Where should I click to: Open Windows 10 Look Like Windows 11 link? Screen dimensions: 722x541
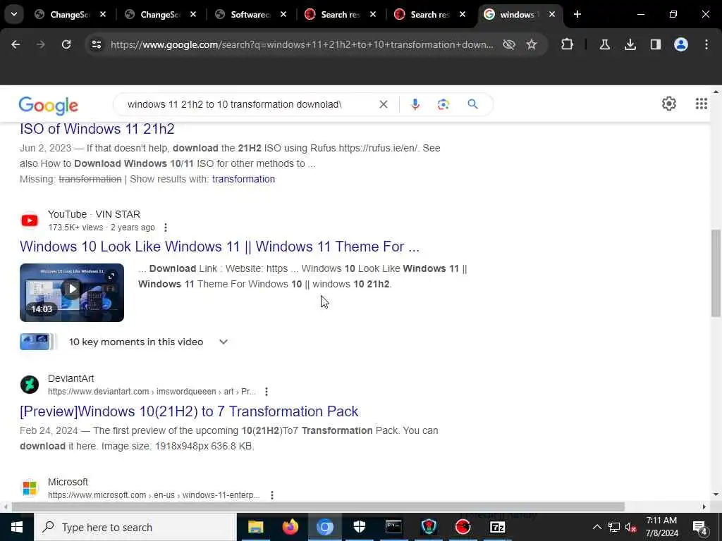click(x=220, y=247)
